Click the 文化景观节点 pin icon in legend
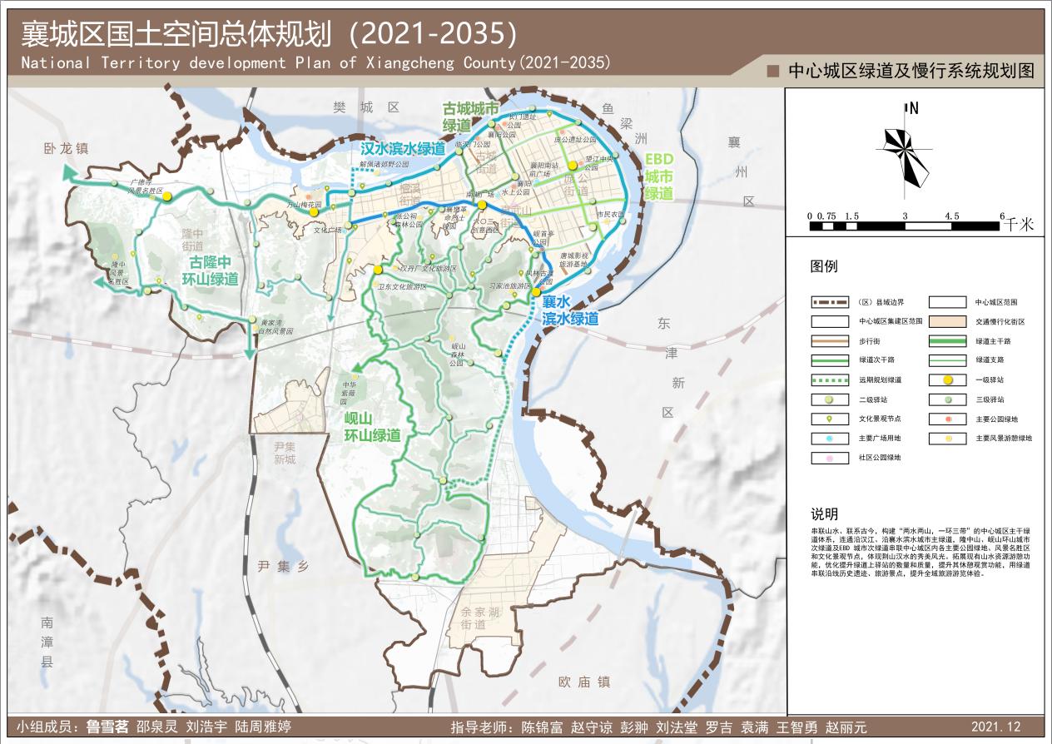This screenshot has width=1052, height=744. [831, 419]
